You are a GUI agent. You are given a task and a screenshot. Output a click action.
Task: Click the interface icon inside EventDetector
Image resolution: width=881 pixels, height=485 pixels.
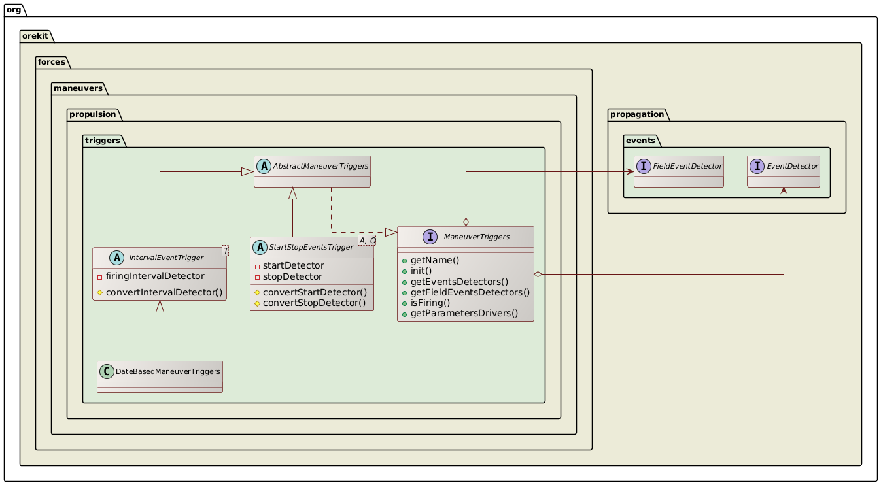tap(757, 166)
